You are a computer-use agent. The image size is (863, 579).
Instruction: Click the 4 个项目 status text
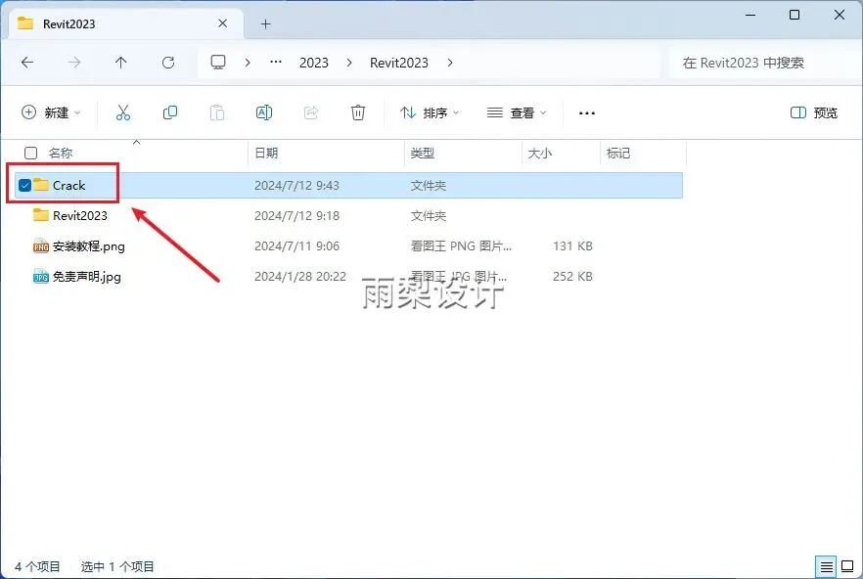click(37, 566)
